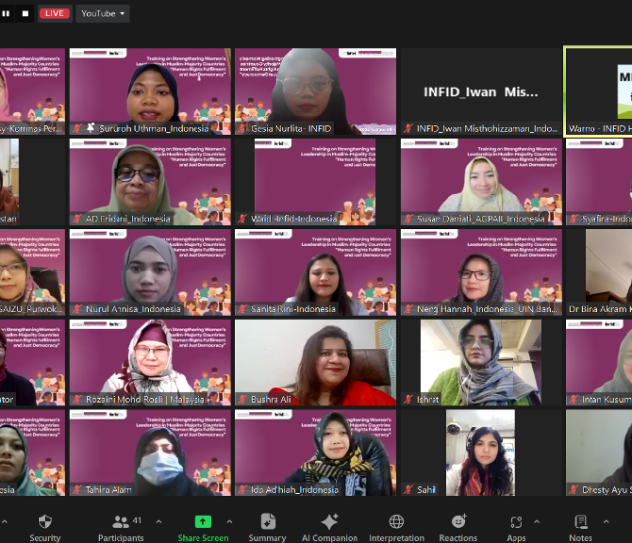Open the Security shield icon
Screen dimensions: 632x543
tap(45, 522)
